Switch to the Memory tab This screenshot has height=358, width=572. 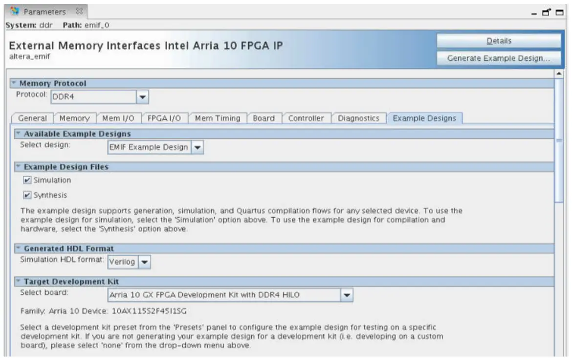74,118
